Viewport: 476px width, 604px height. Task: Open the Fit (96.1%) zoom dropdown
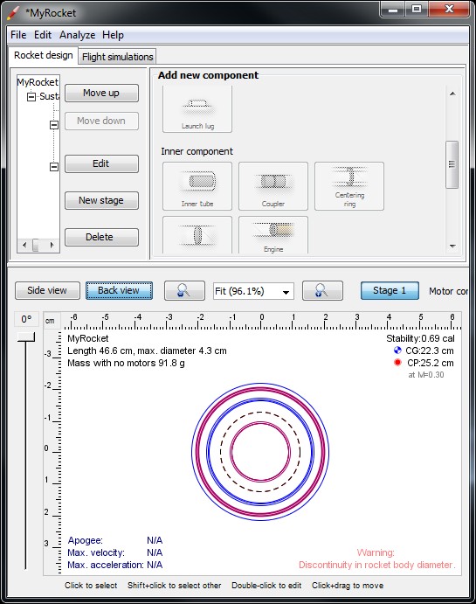253,291
